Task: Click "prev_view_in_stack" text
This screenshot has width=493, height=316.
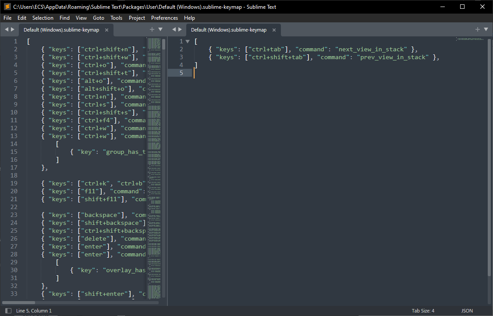Action: (x=393, y=57)
